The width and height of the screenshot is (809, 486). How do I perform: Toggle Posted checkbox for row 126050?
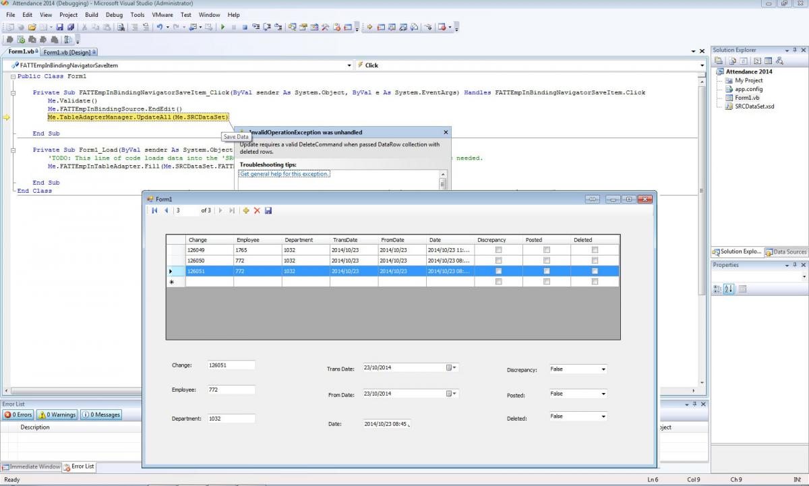tap(547, 260)
